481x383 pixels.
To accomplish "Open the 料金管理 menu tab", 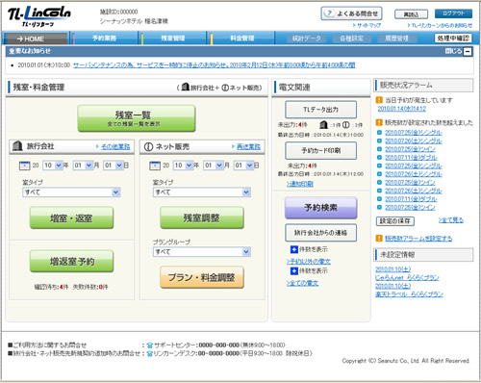I will pos(242,38).
